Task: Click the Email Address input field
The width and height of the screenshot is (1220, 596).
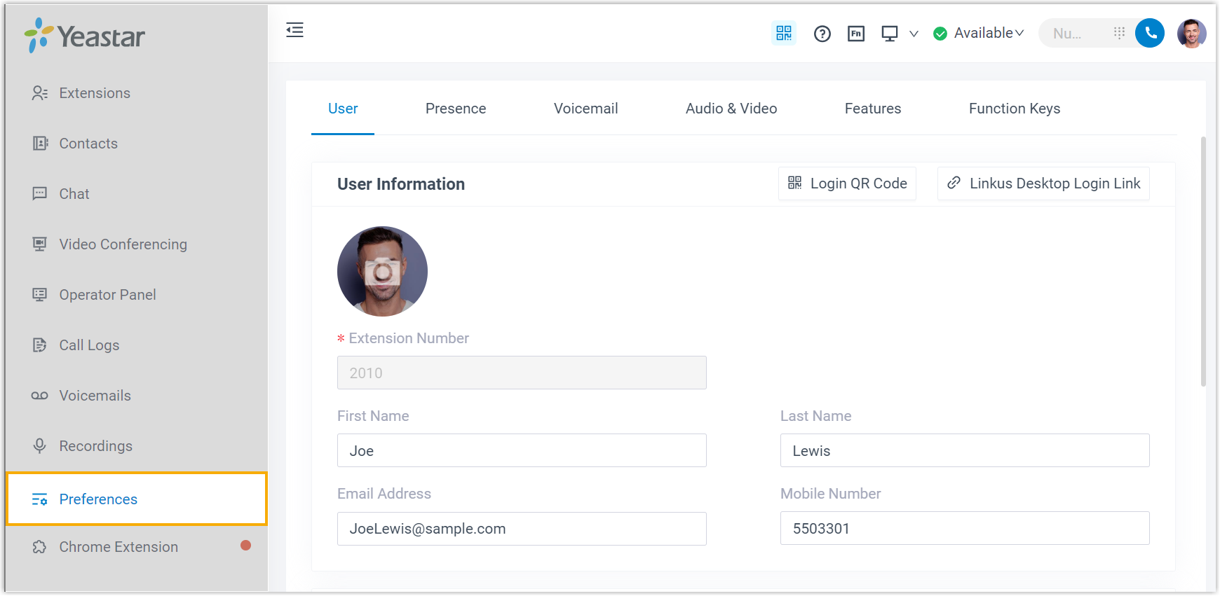Action: (522, 529)
